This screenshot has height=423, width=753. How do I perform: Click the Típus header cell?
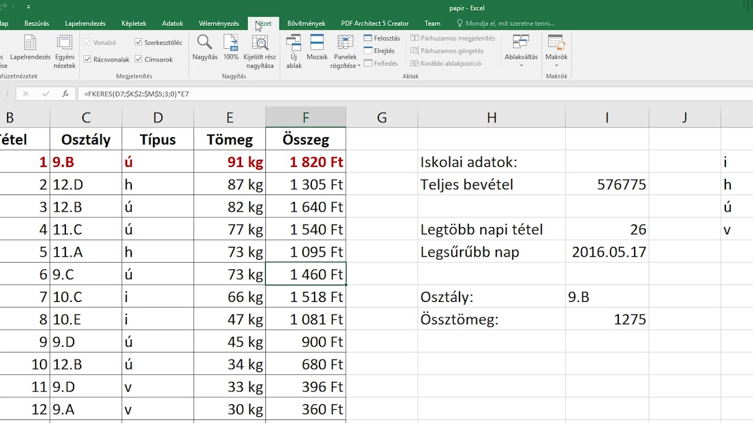click(158, 139)
